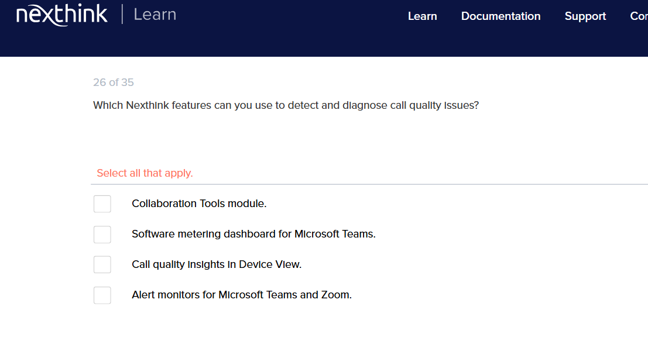The image size is (648, 351).
Task: Click the partially visible rightmost navigation item
Action: click(639, 16)
